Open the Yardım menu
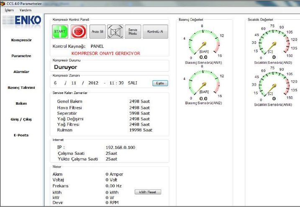The image size is (300, 207). pyautogui.click(x=26, y=10)
